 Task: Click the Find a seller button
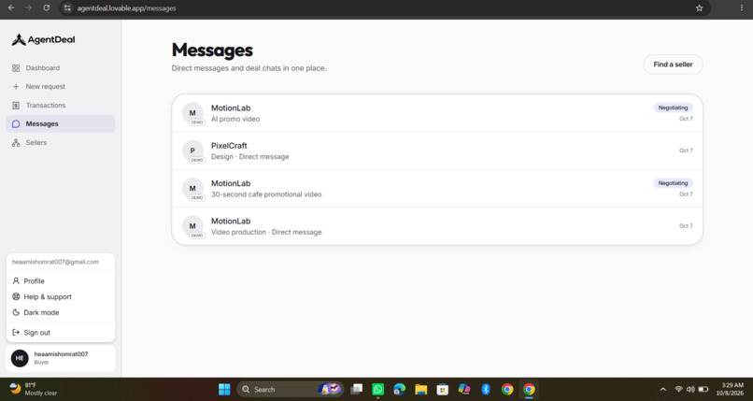pyautogui.click(x=673, y=64)
